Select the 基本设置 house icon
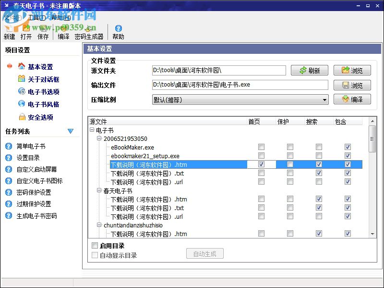The width and height of the screenshot is (384, 288). coord(22,66)
